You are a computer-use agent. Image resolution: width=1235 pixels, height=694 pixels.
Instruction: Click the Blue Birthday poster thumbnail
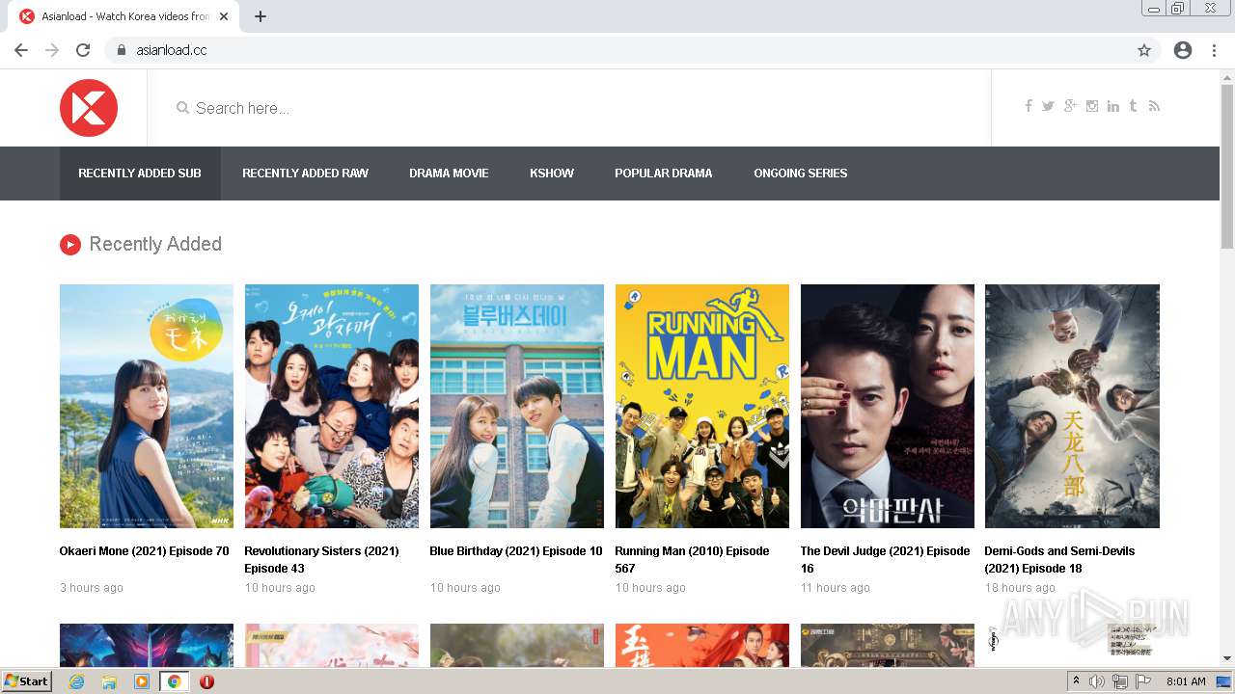tap(517, 406)
